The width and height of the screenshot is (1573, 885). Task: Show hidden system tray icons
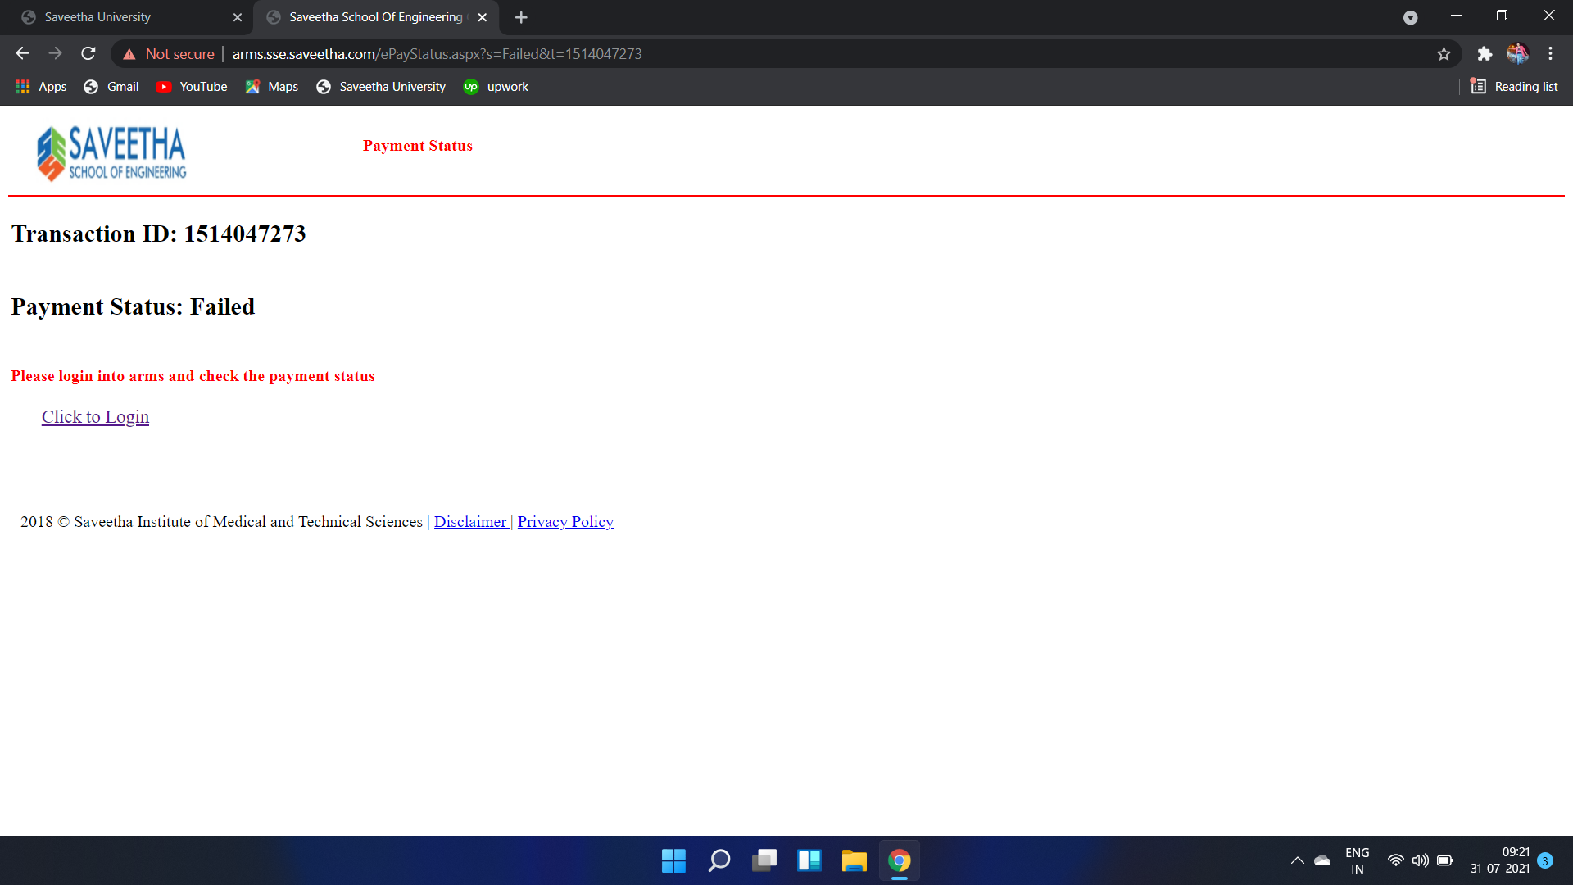click(x=1297, y=860)
